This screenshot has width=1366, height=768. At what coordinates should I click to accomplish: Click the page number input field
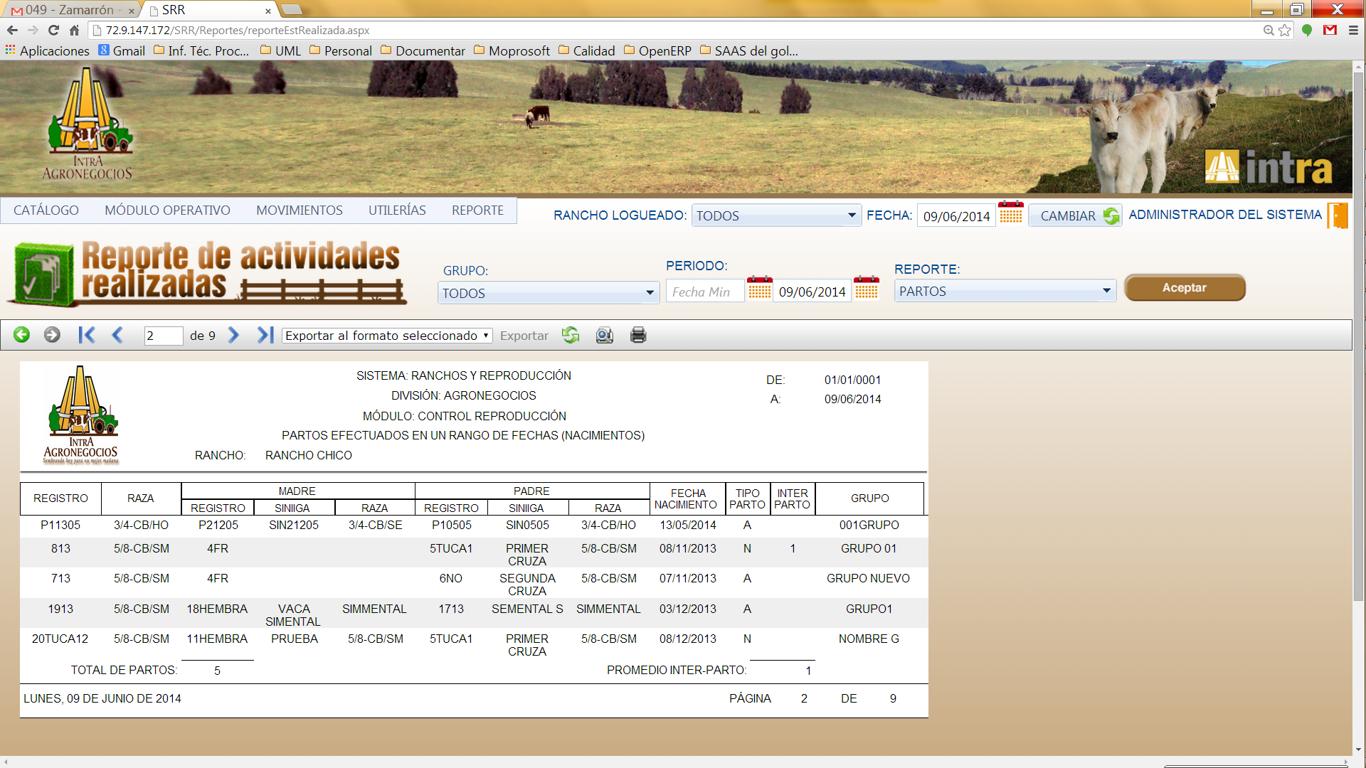pos(163,336)
